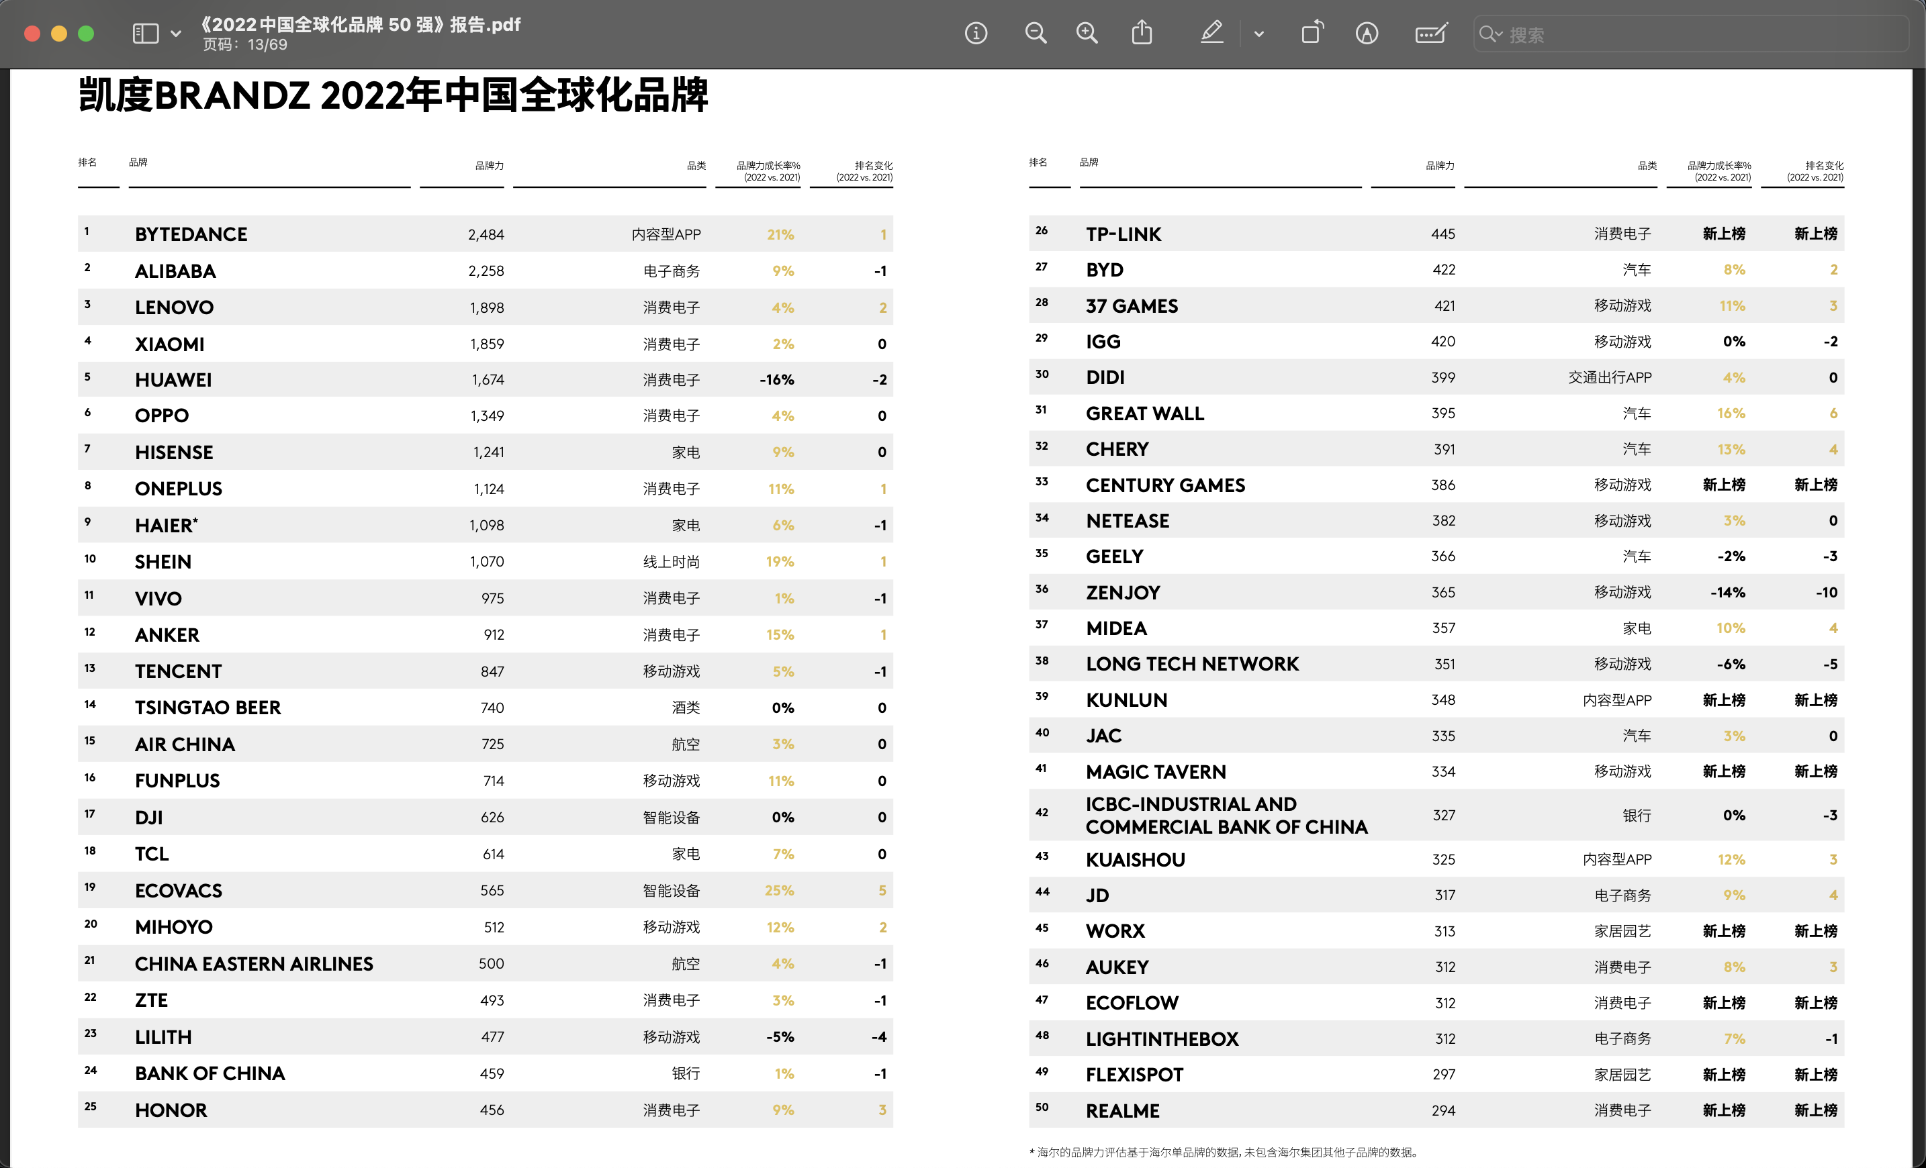Click the LIGHTINTHEBOX brand name
The height and width of the screenshot is (1168, 1926).
(x=1162, y=1039)
